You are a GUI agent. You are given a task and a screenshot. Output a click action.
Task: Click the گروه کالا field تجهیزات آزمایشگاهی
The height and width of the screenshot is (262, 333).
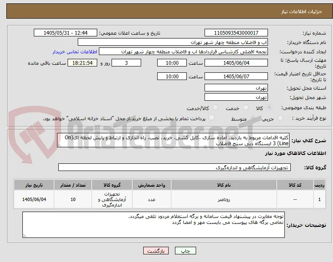175,167
